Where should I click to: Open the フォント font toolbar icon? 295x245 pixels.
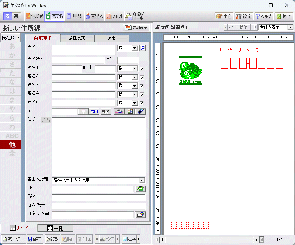point(114,16)
